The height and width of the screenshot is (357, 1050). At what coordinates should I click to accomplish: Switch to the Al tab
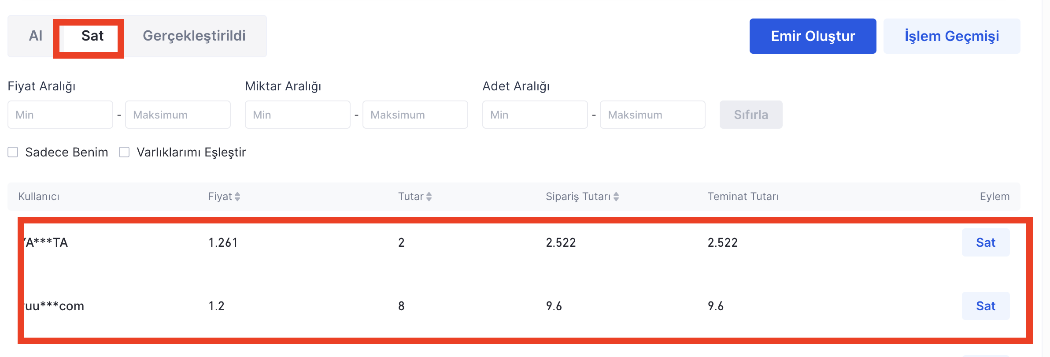35,36
